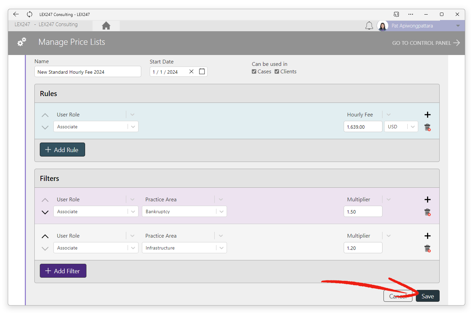The image size is (473, 314).
Task: Click plus on the Bankruptcy filter row
Action: pos(428,200)
